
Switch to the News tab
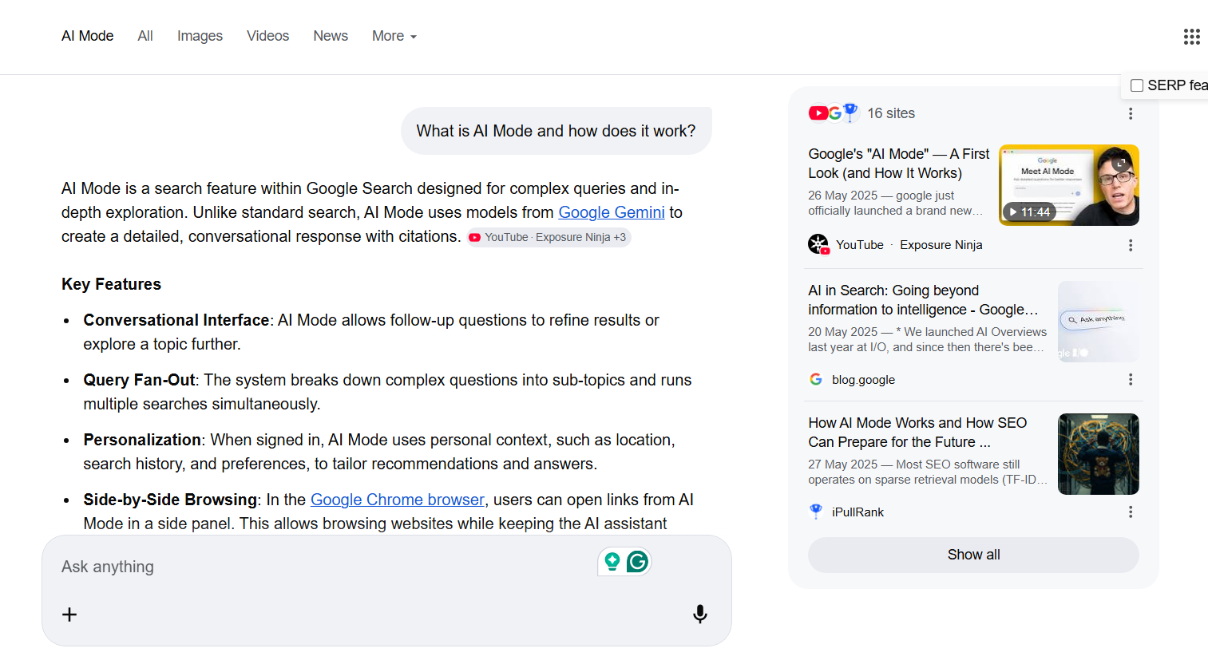(331, 36)
